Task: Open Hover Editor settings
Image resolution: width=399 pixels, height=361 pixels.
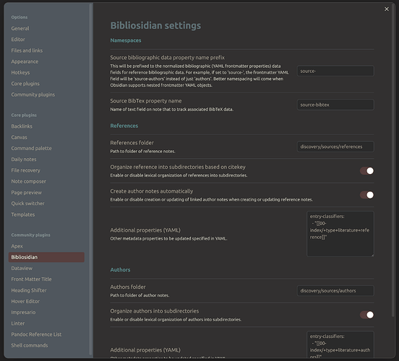Action: coord(25,301)
